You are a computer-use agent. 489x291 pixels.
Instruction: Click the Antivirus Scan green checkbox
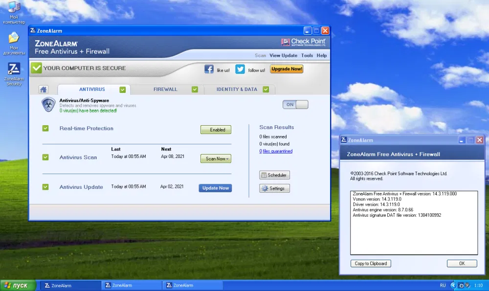click(x=45, y=157)
